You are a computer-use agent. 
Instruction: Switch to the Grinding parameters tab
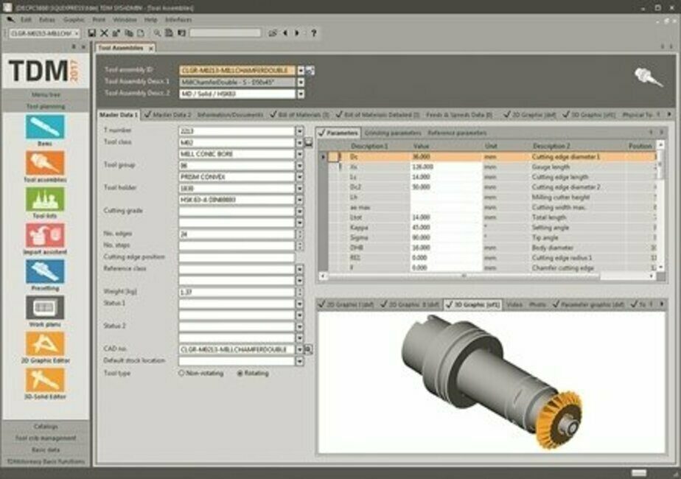tap(393, 133)
